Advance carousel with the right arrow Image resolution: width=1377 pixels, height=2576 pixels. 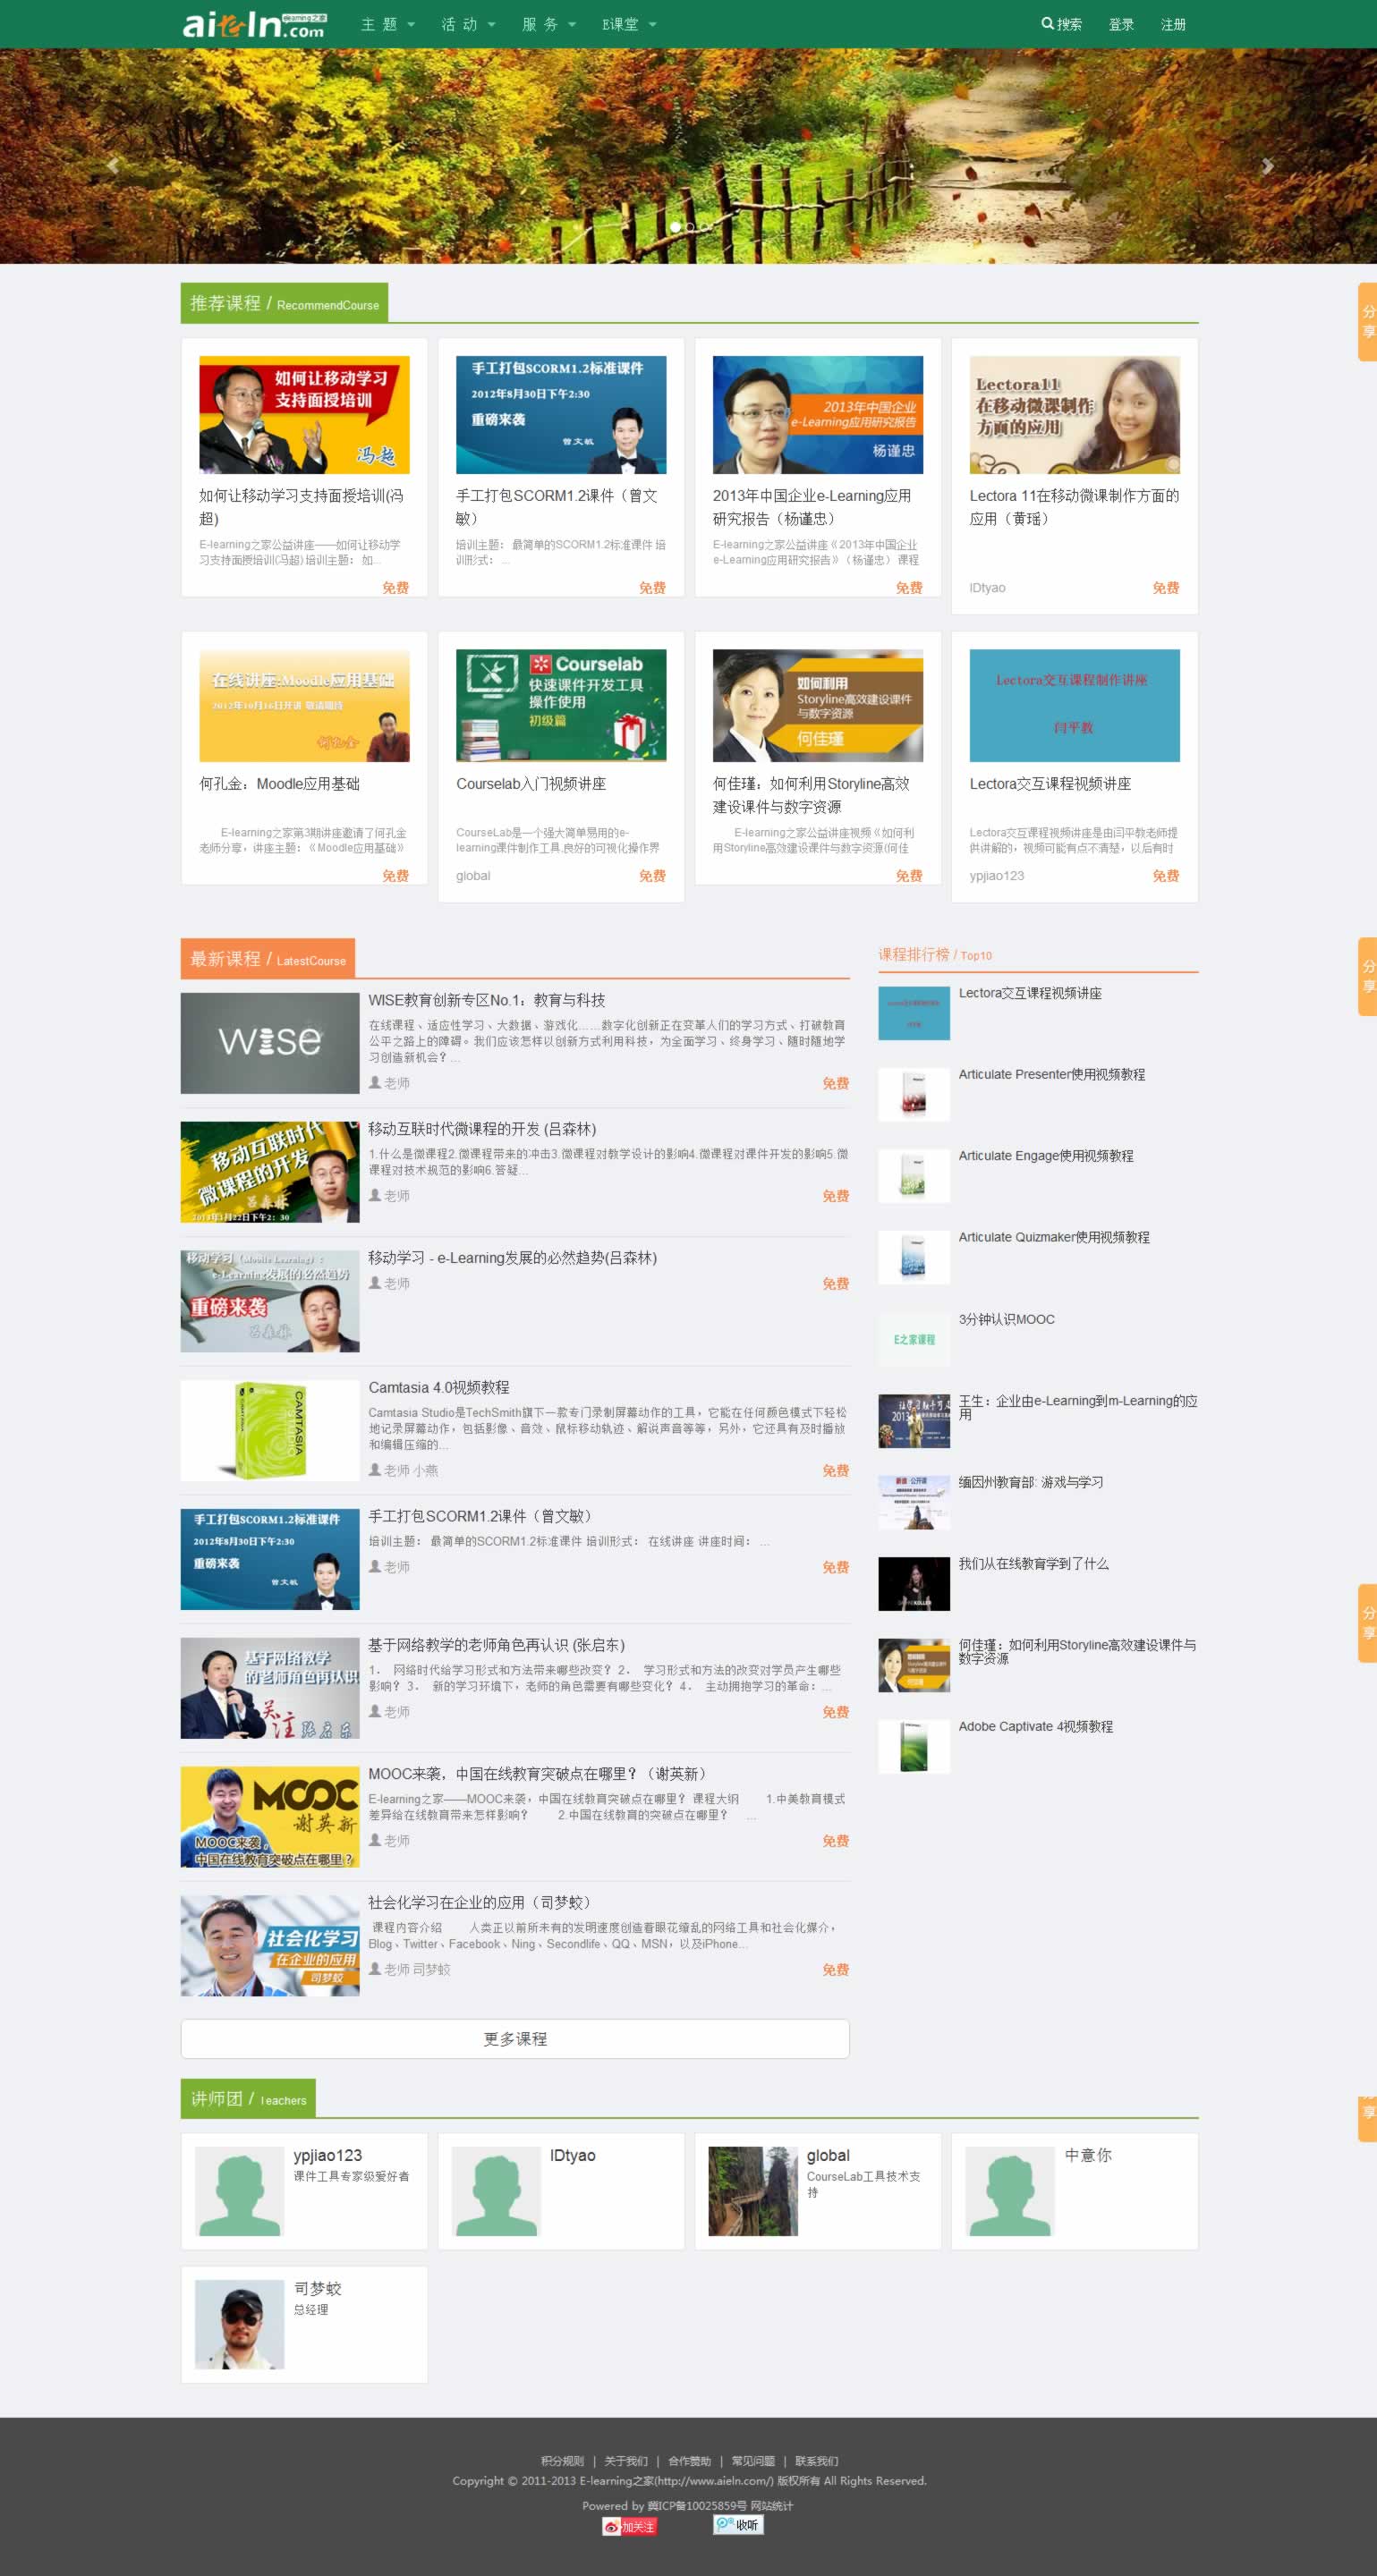1266,166
